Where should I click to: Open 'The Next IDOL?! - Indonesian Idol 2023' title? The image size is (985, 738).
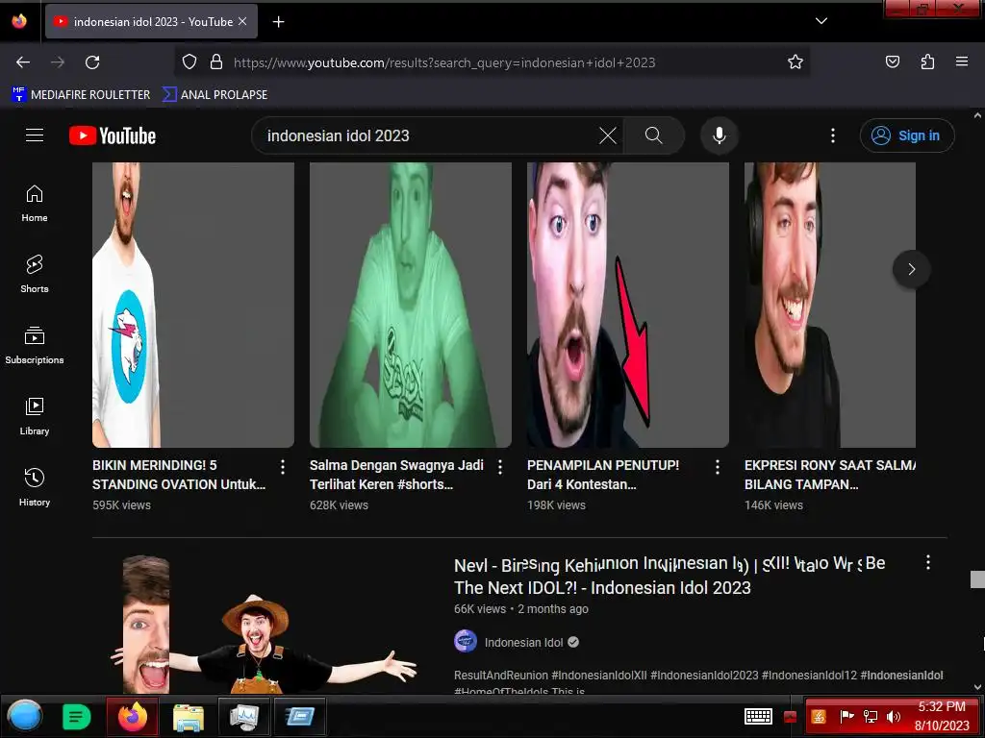point(602,588)
